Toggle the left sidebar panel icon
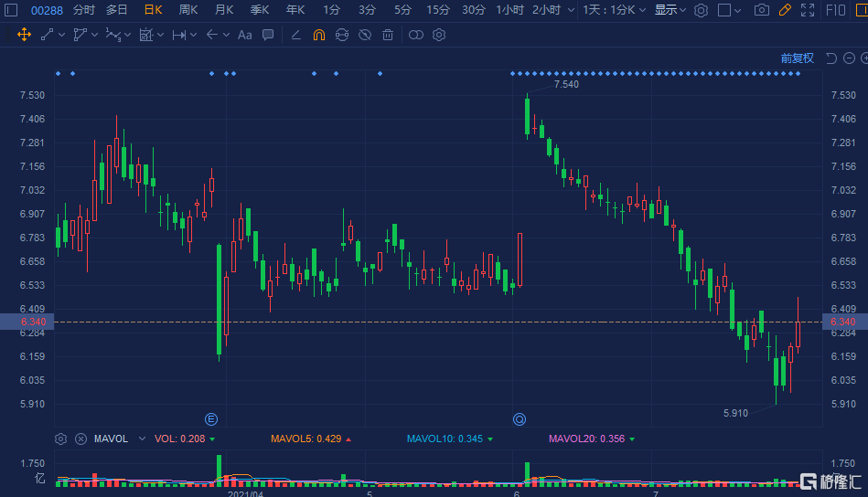Screen dimensions: 868x497 point(11,10)
